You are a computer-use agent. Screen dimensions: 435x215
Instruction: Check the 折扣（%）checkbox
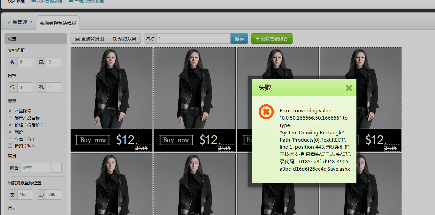(10, 146)
